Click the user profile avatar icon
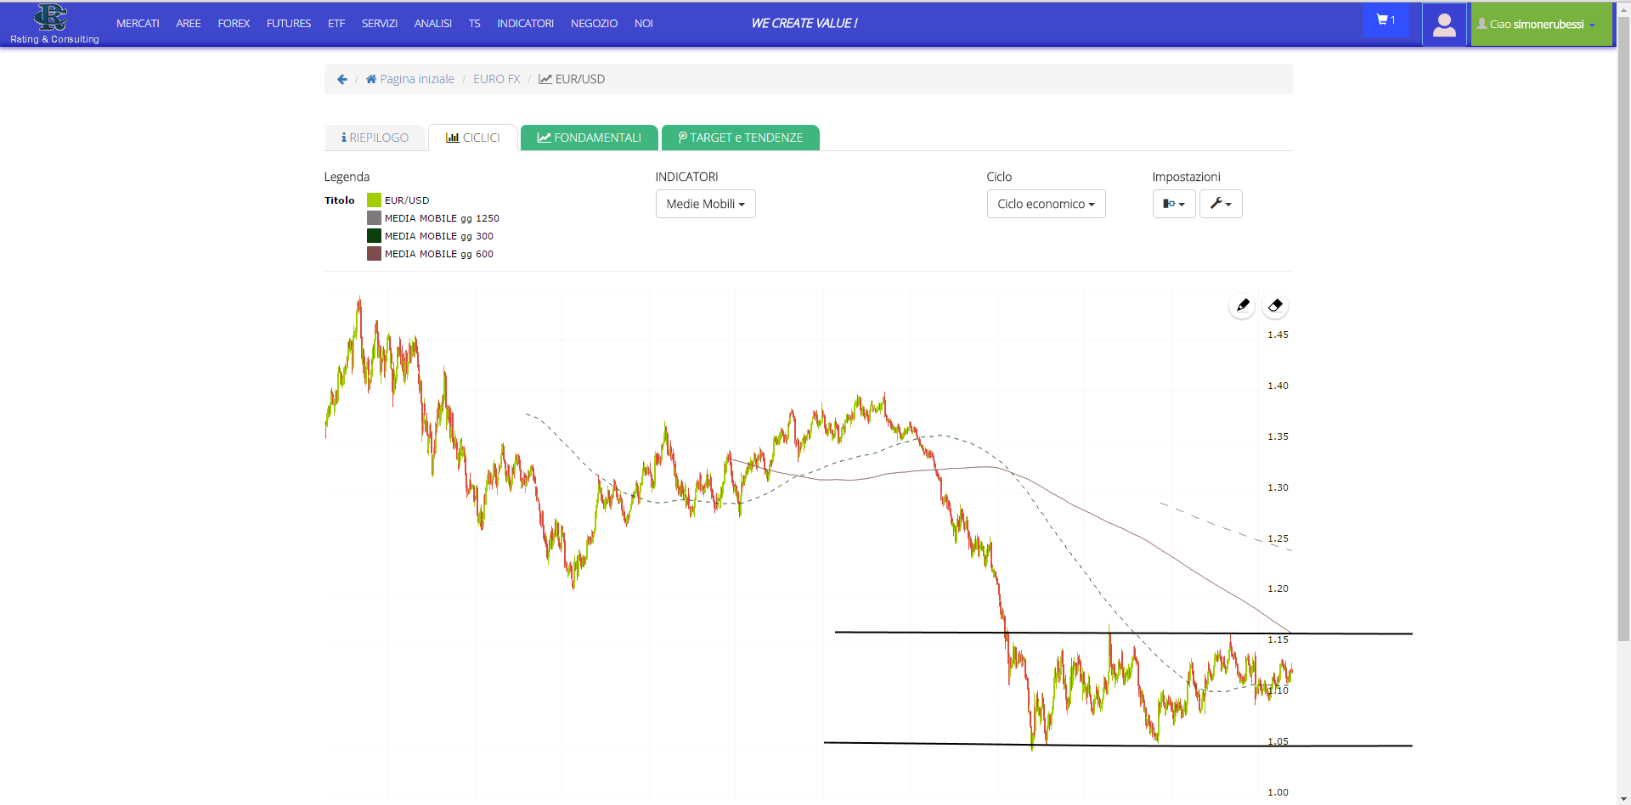The height and width of the screenshot is (805, 1631). (1444, 24)
